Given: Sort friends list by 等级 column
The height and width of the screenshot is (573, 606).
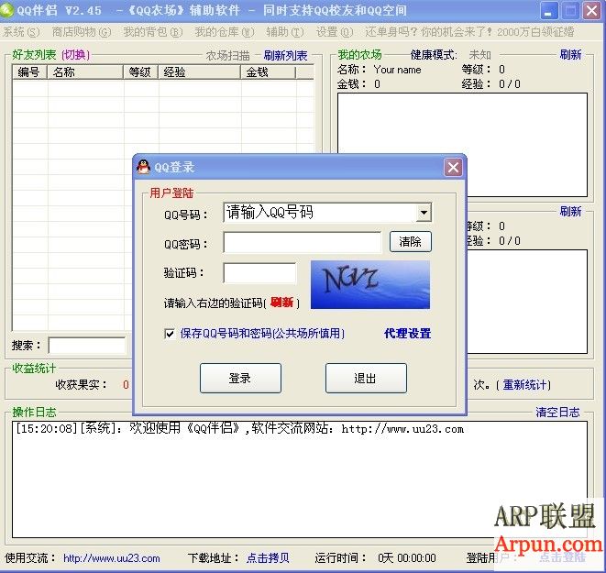Looking at the screenshot, I should pyautogui.click(x=140, y=72).
